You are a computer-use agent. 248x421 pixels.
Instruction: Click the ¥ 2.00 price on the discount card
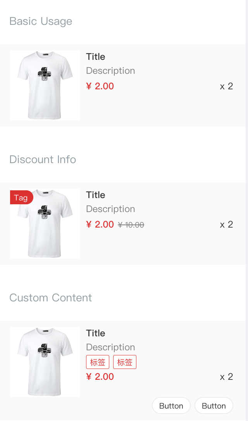(100, 224)
